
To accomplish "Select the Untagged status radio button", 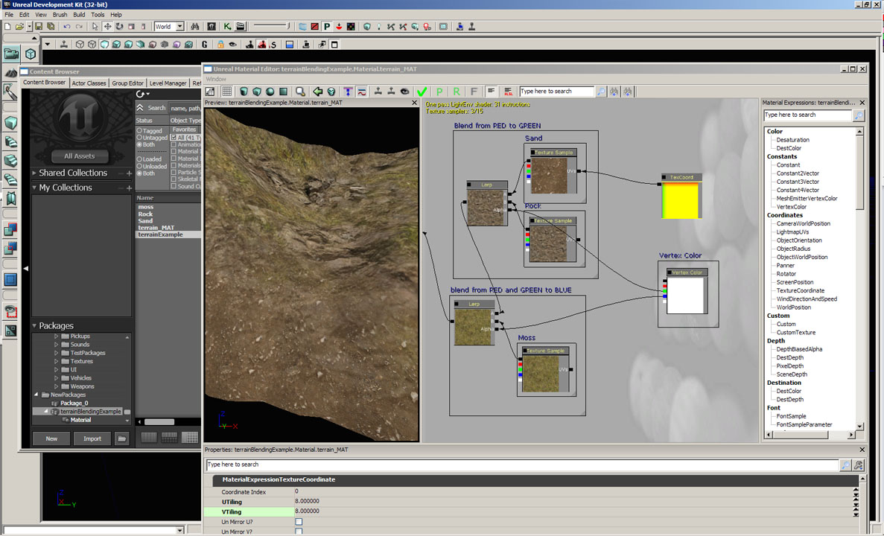I will click(139, 138).
